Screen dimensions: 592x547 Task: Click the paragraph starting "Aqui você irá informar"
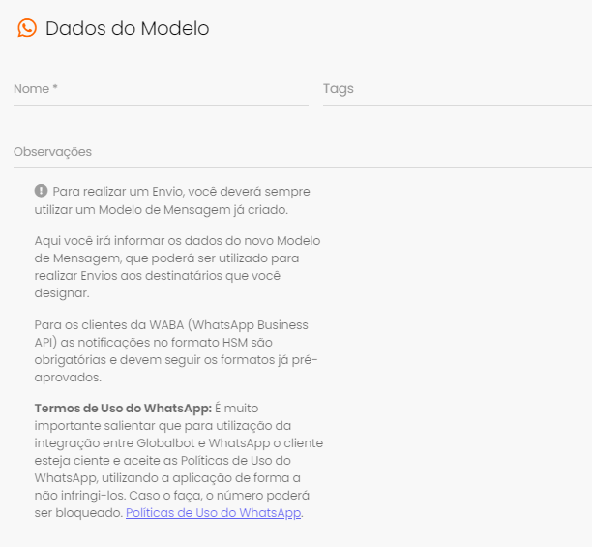coord(177,266)
